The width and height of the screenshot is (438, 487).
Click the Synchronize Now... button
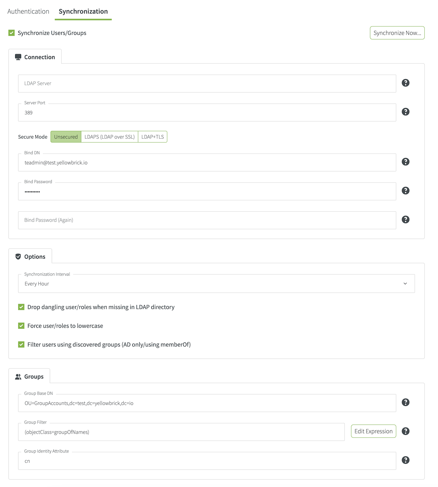(397, 33)
